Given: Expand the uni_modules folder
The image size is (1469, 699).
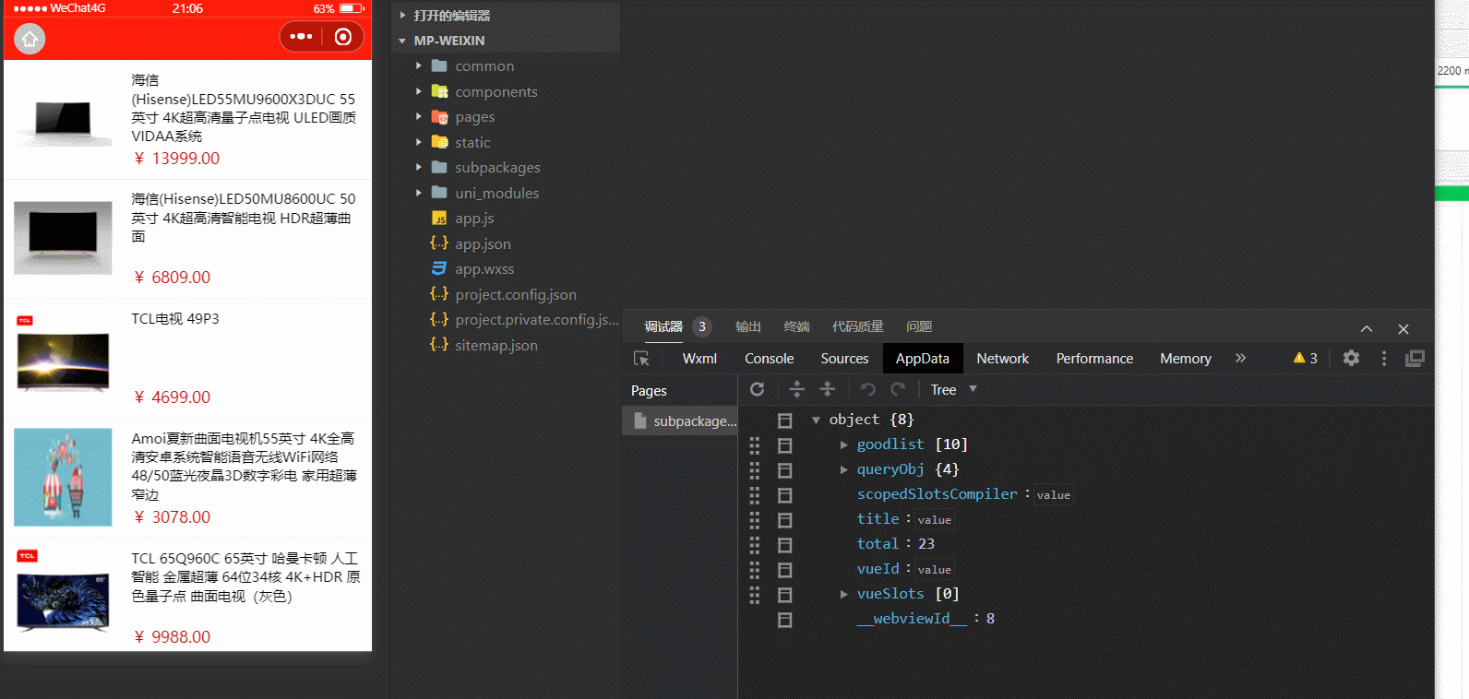Looking at the screenshot, I should coord(419,193).
